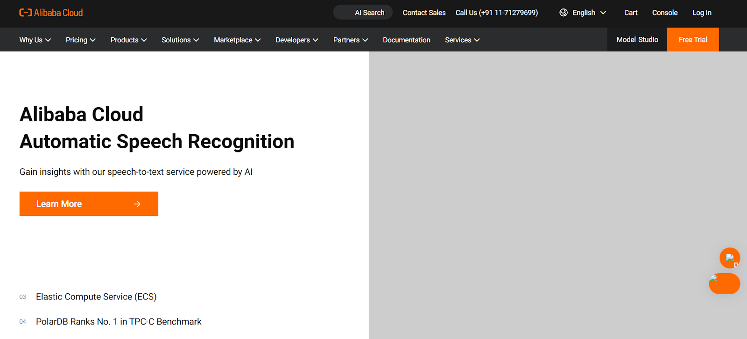
Task: Click the 'Gain insights with our speech-to-text' text
Action: (x=136, y=172)
